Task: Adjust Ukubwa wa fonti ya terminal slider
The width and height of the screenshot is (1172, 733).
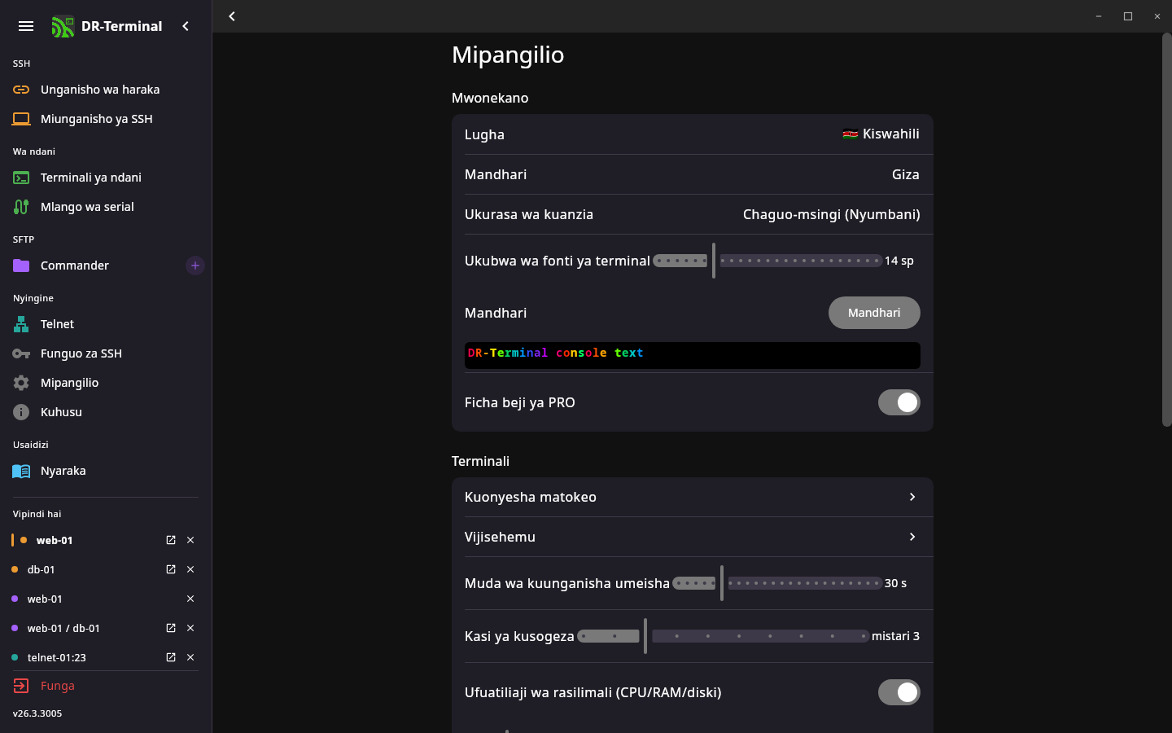Action: tap(767, 261)
